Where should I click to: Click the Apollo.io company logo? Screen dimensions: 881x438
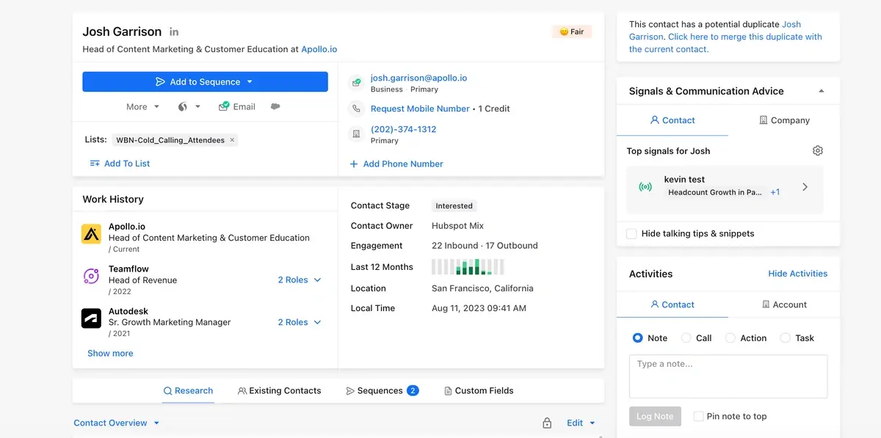click(x=91, y=234)
